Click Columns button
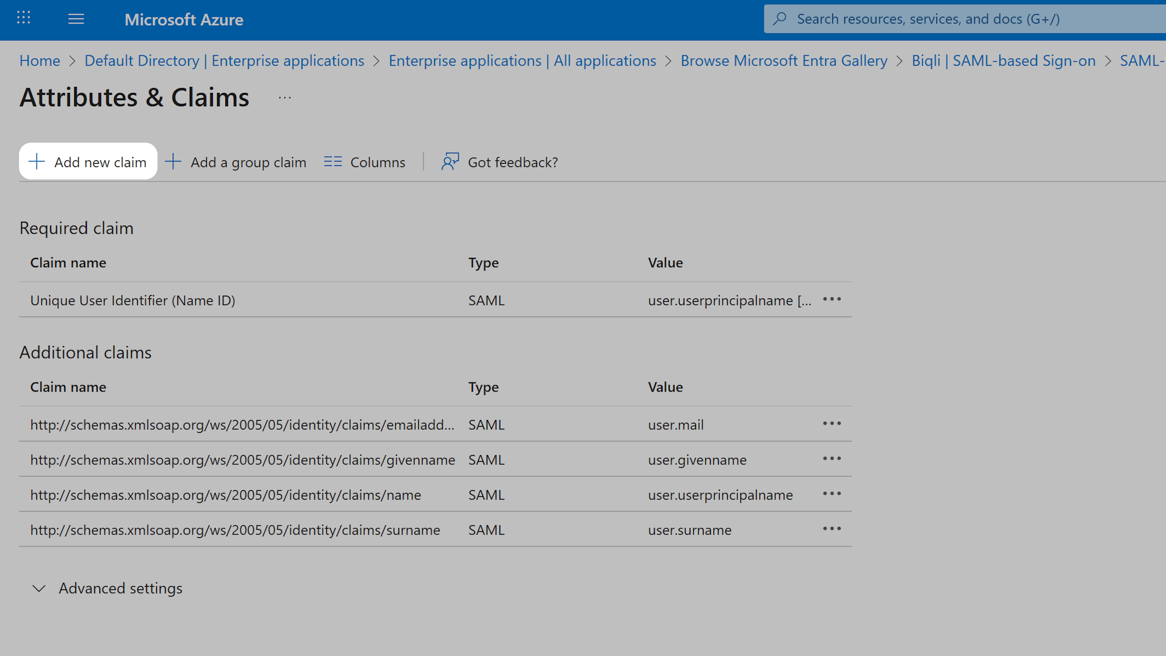Viewport: 1166px width, 656px height. click(x=365, y=162)
